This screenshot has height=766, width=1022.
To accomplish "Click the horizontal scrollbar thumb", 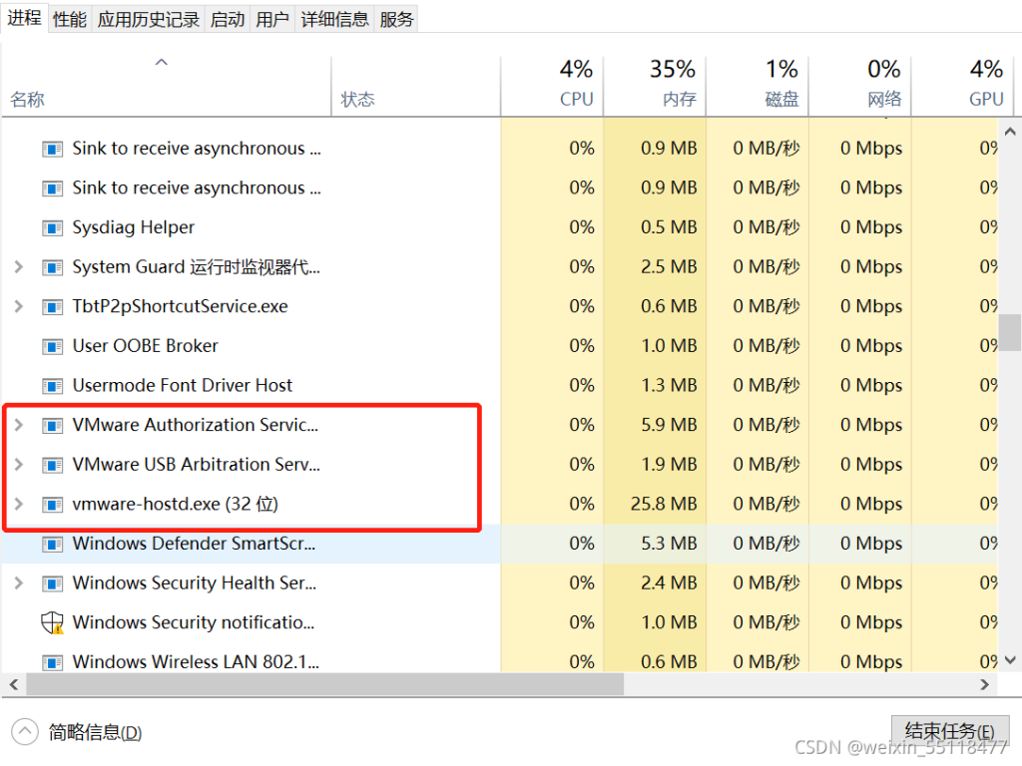I will (324, 684).
